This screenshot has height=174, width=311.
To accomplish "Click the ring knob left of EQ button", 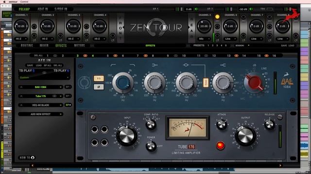I will [x=84, y=83].
